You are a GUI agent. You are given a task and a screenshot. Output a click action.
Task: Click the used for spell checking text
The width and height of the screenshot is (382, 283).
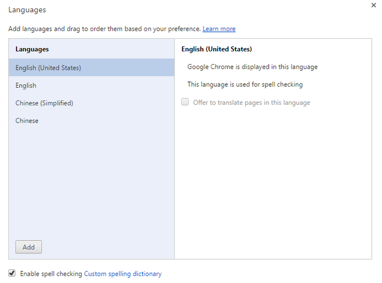245,85
